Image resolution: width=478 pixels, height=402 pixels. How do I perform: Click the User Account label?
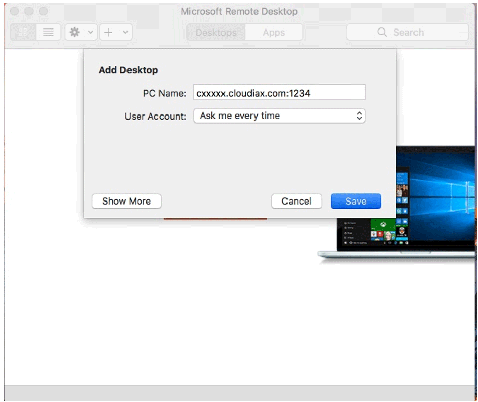(x=155, y=116)
